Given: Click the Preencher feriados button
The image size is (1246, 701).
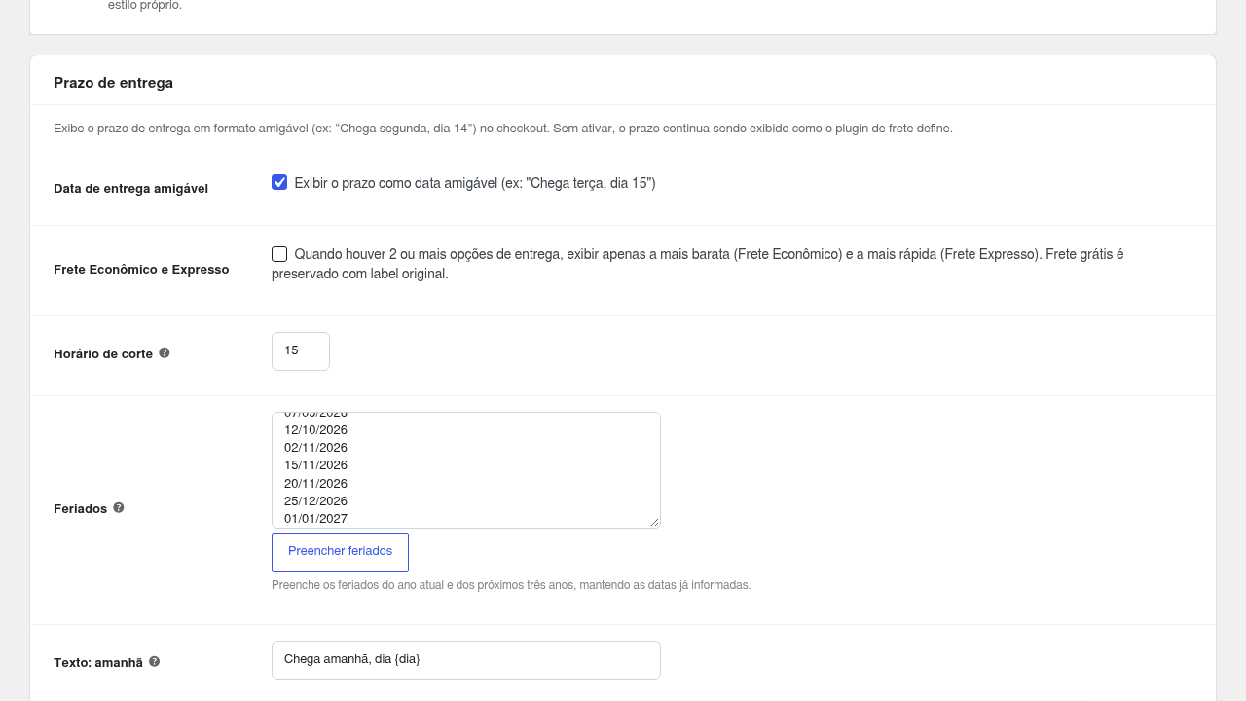Looking at the screenshot, I should 340,552.
